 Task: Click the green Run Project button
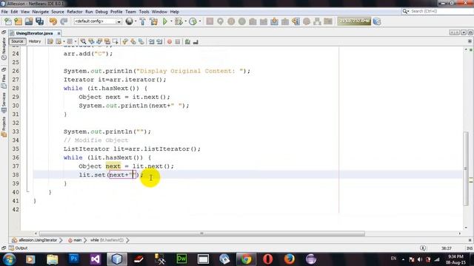coord(165,21)
